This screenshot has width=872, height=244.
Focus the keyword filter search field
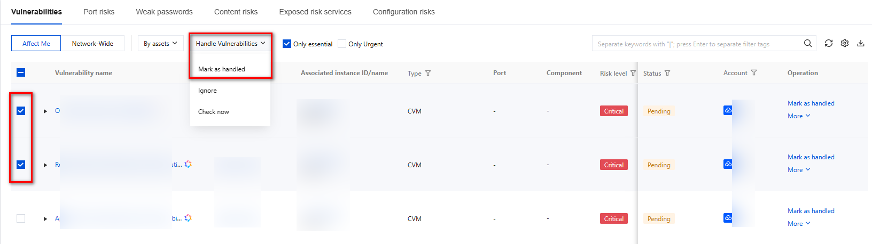pyautogui.click(x=695, y=44)
